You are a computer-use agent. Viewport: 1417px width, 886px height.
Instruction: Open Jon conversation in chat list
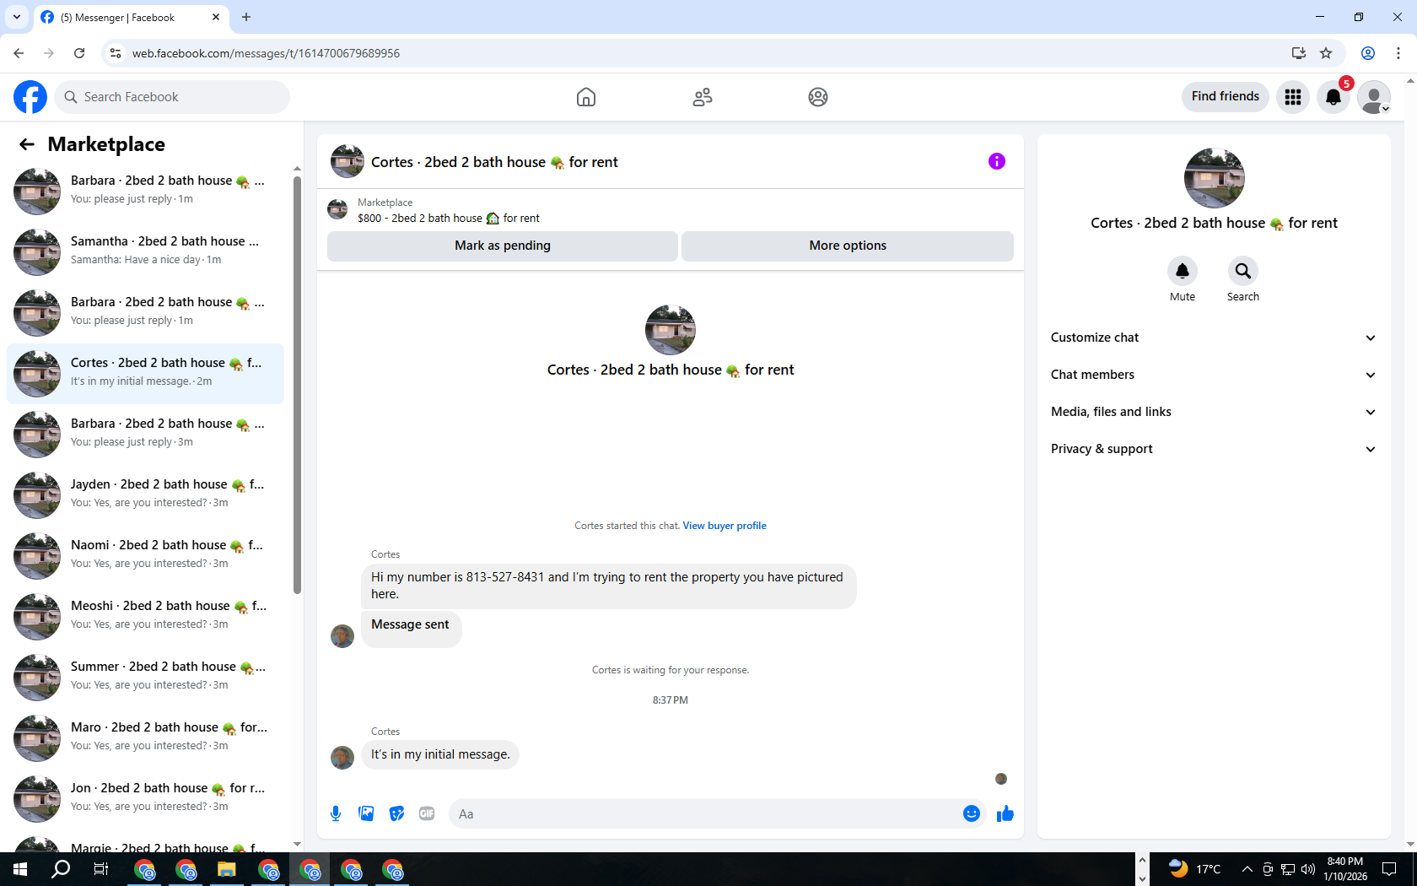[x=145, y=798]
